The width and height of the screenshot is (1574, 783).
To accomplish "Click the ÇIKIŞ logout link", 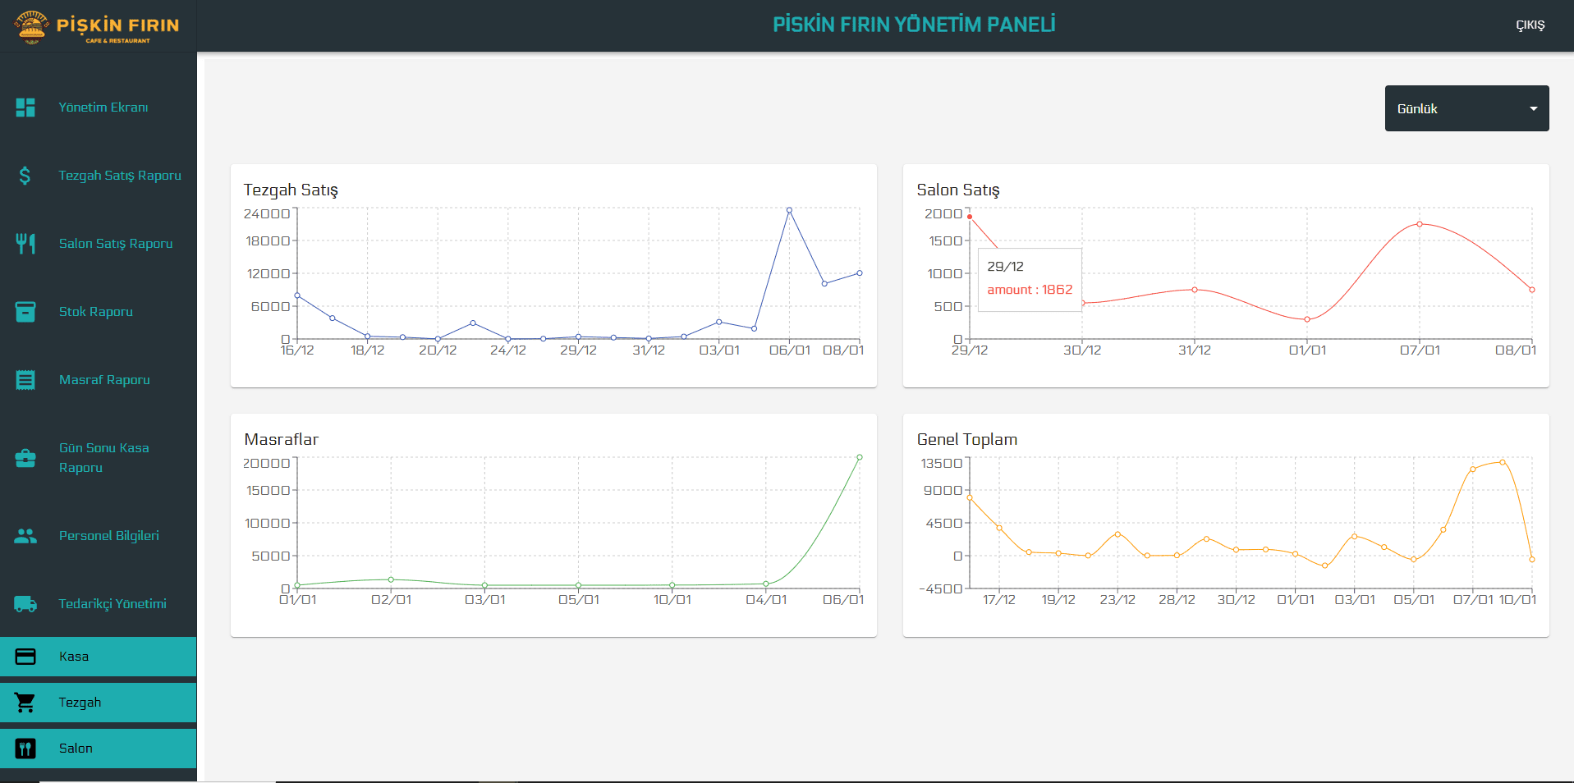I will click(x=1530, y=25).
